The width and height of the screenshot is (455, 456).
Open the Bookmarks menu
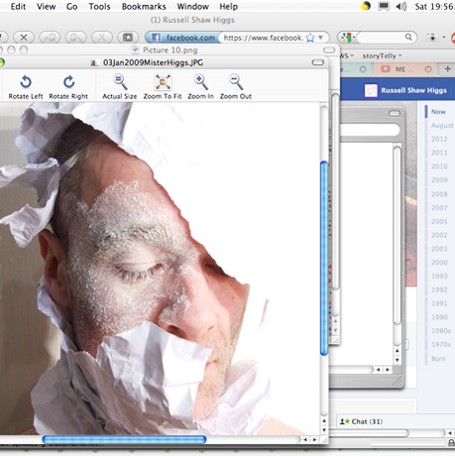point(144,6)
